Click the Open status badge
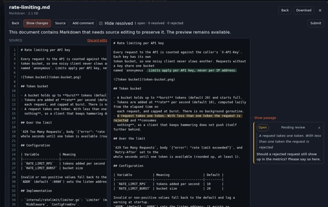 click(262, 127)
